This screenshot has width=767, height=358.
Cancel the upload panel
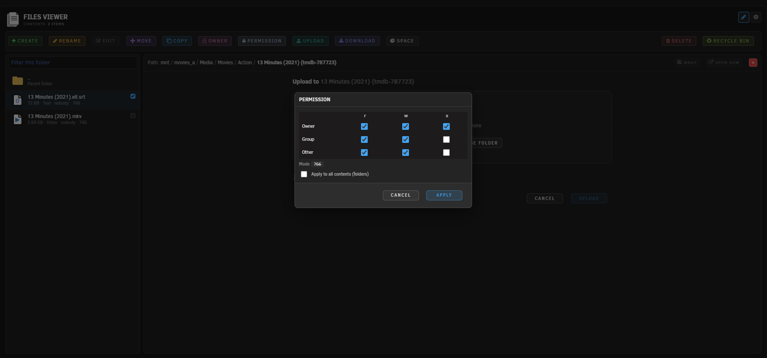[544, 198]
